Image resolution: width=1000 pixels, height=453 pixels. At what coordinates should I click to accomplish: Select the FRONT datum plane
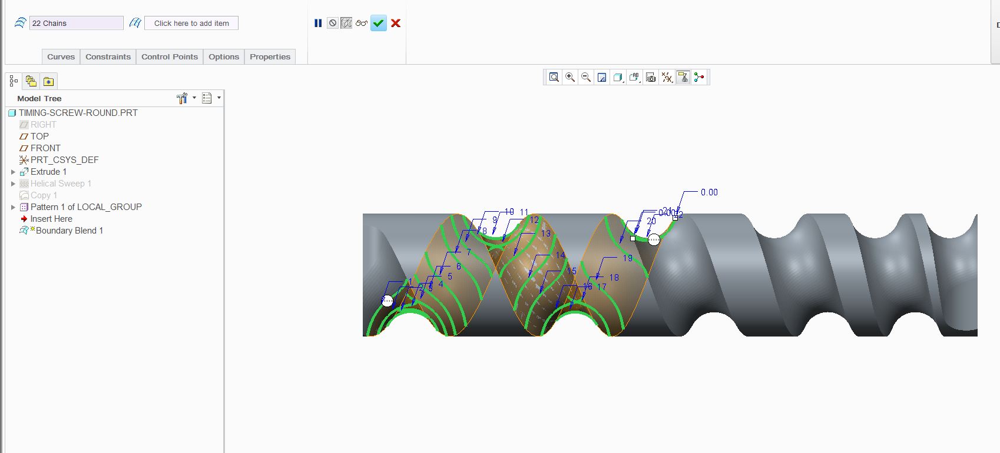[45, 148]
